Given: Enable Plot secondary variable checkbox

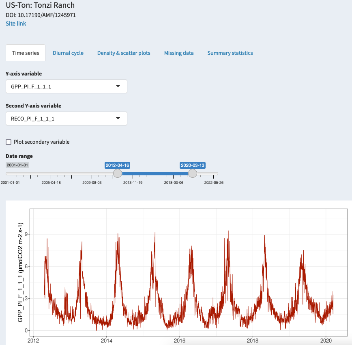Looking at the screenshot, I should pyautogui.click(x=9, y=142).
